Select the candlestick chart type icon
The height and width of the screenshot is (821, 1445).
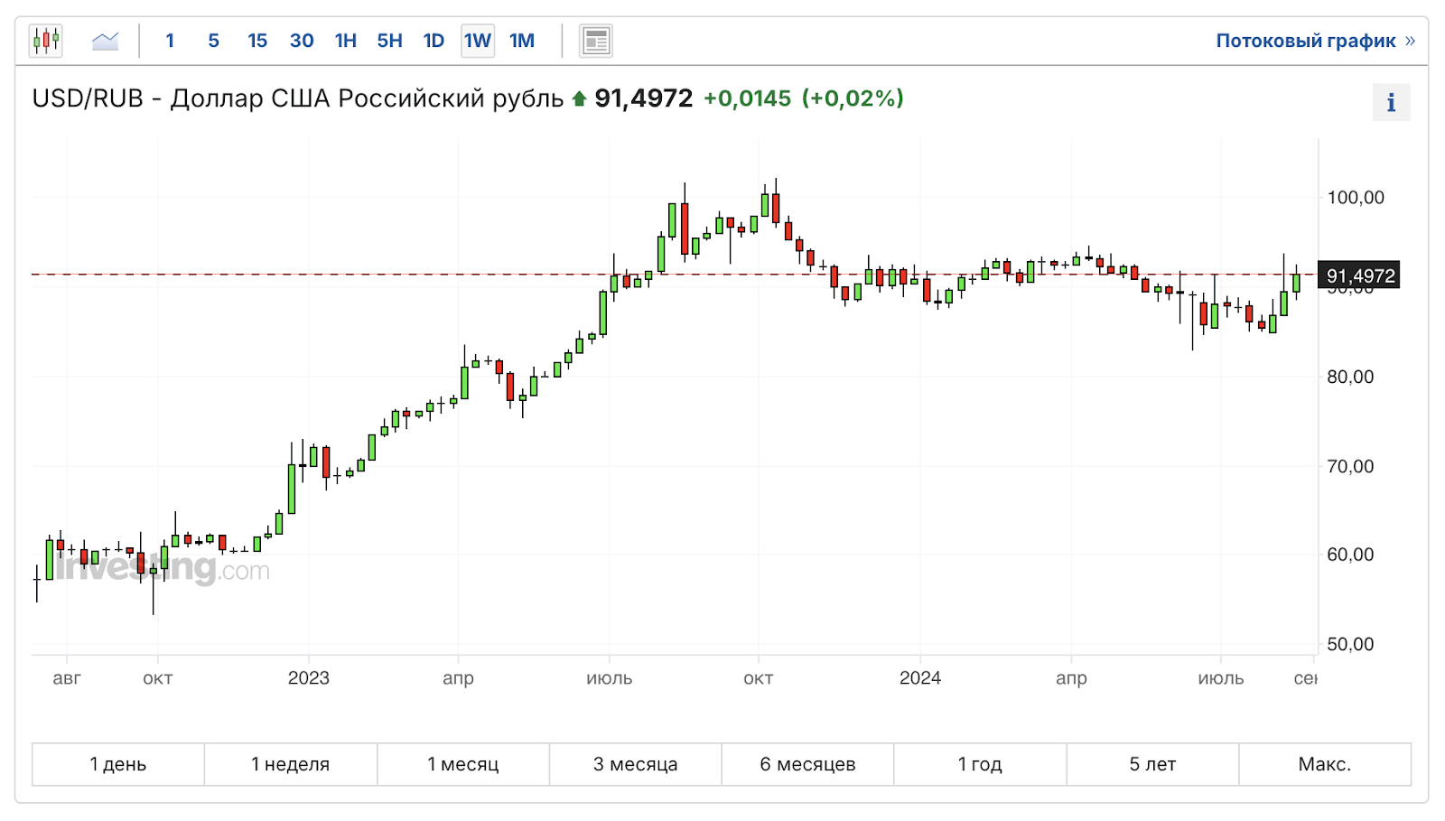coord(46,41)
